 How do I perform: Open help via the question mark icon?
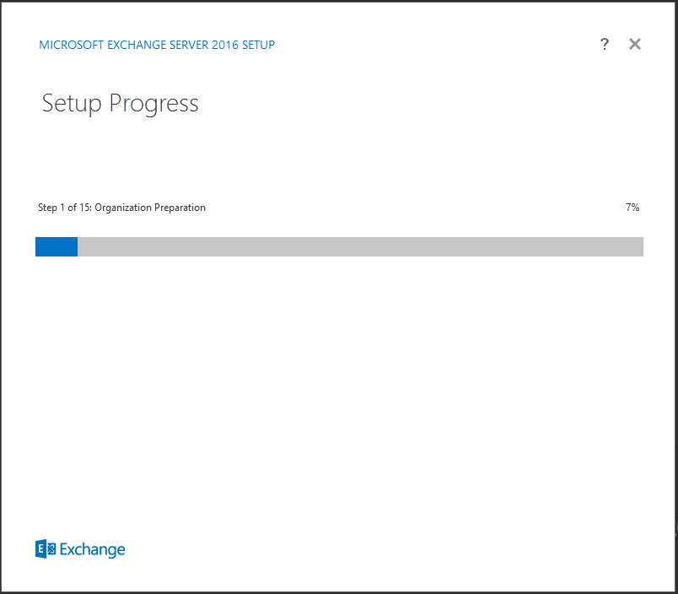(x=605, y=44)
